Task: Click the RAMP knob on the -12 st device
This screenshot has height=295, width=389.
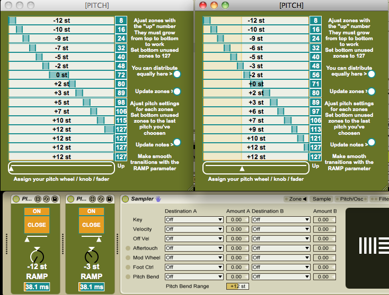Action: point(37,256)
